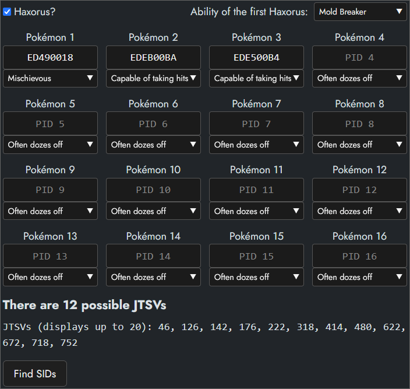Open Pokémon 10 characteristic dropdown

(153, 211)
